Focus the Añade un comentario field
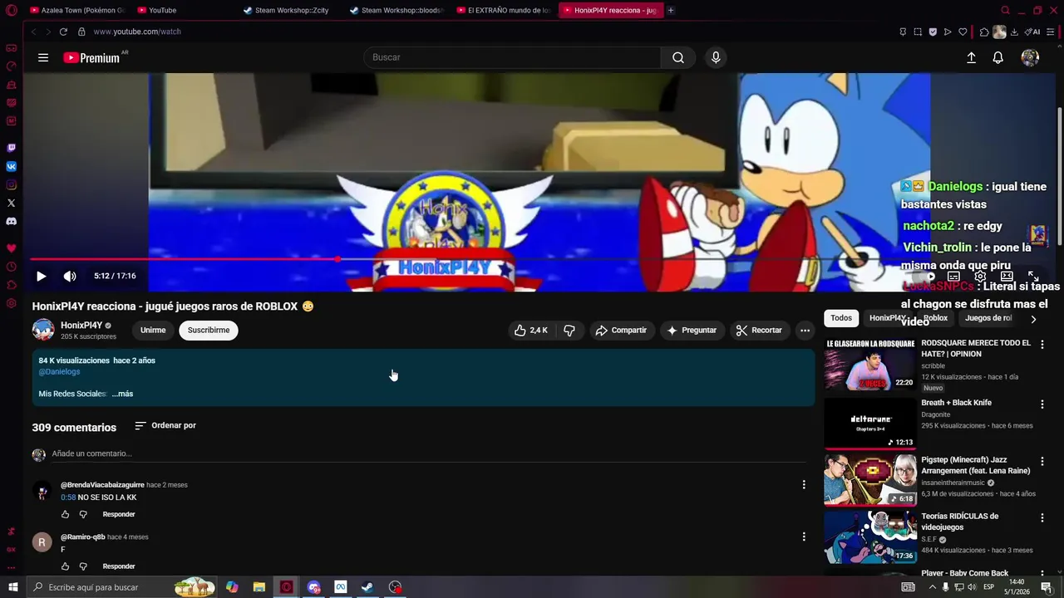 (x=428, y=453)
